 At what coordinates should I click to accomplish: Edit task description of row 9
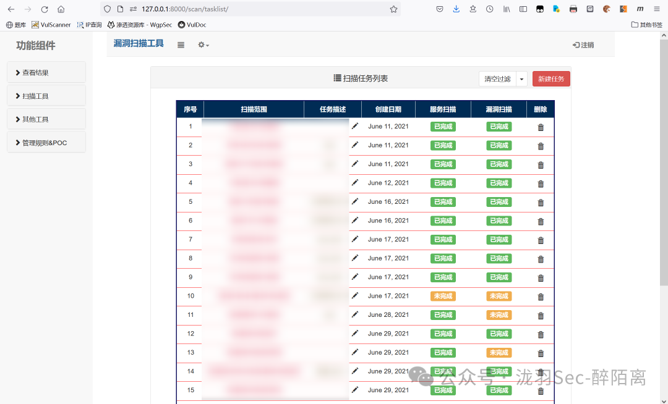(x=355, y=277)
